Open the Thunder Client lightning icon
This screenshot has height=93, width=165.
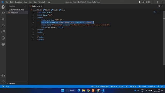(3, 38)
